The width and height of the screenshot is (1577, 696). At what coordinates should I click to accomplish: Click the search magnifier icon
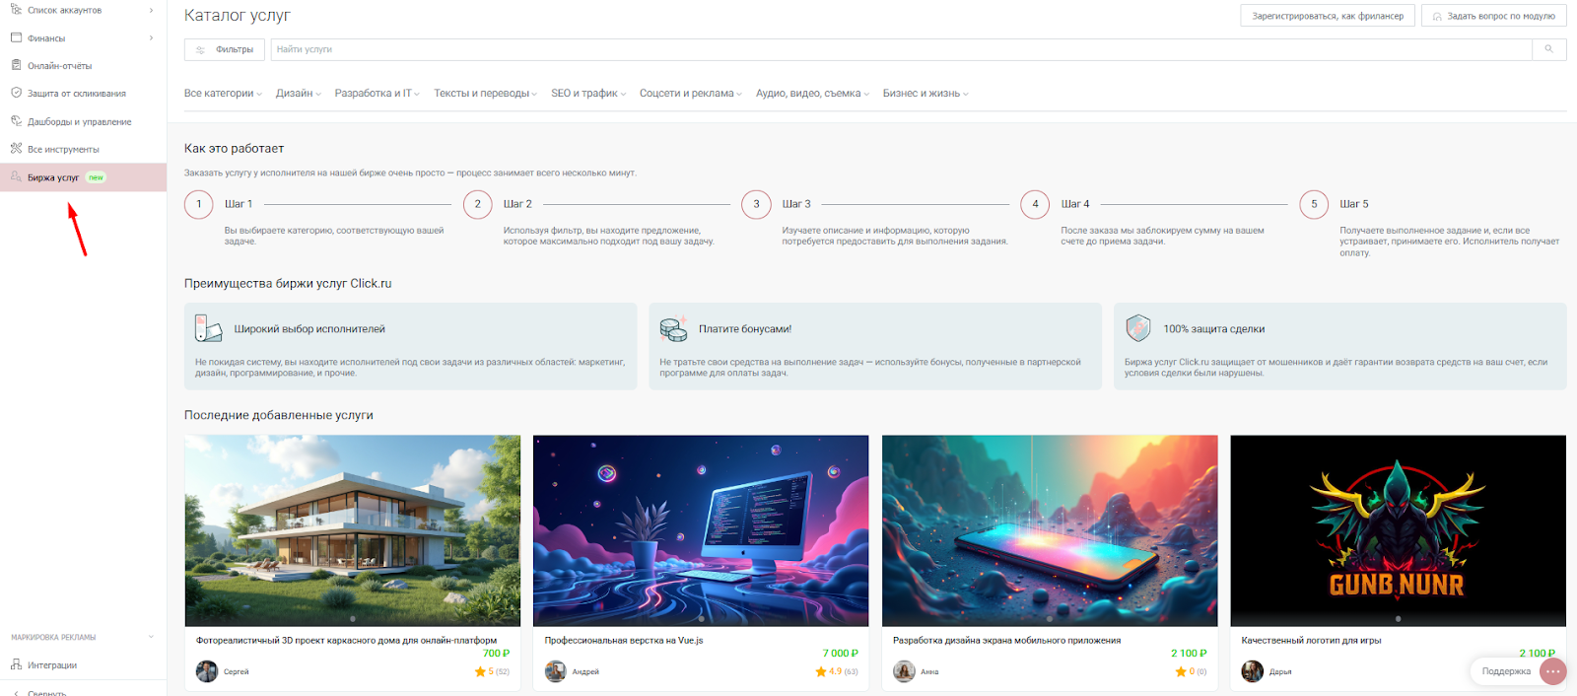[x=1548, y=49]
